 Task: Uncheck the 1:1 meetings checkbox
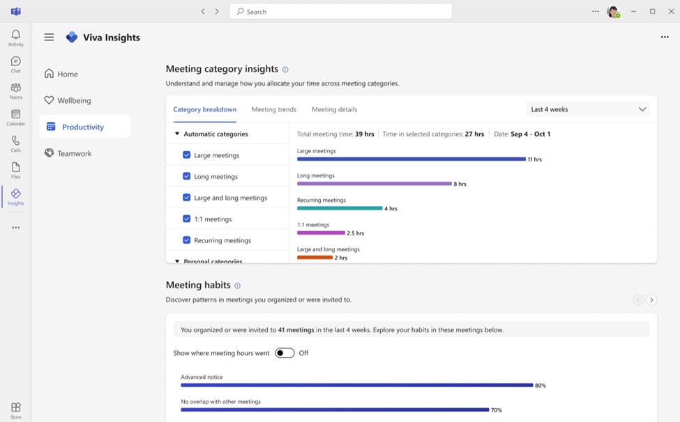(x=186, y=219)
